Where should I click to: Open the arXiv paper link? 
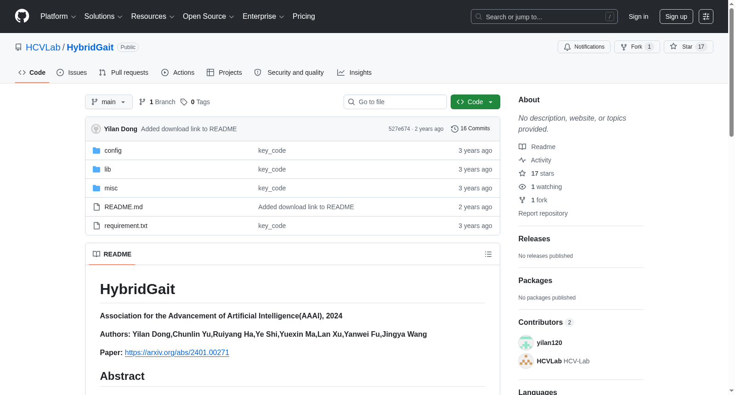[x=177, y=352]
